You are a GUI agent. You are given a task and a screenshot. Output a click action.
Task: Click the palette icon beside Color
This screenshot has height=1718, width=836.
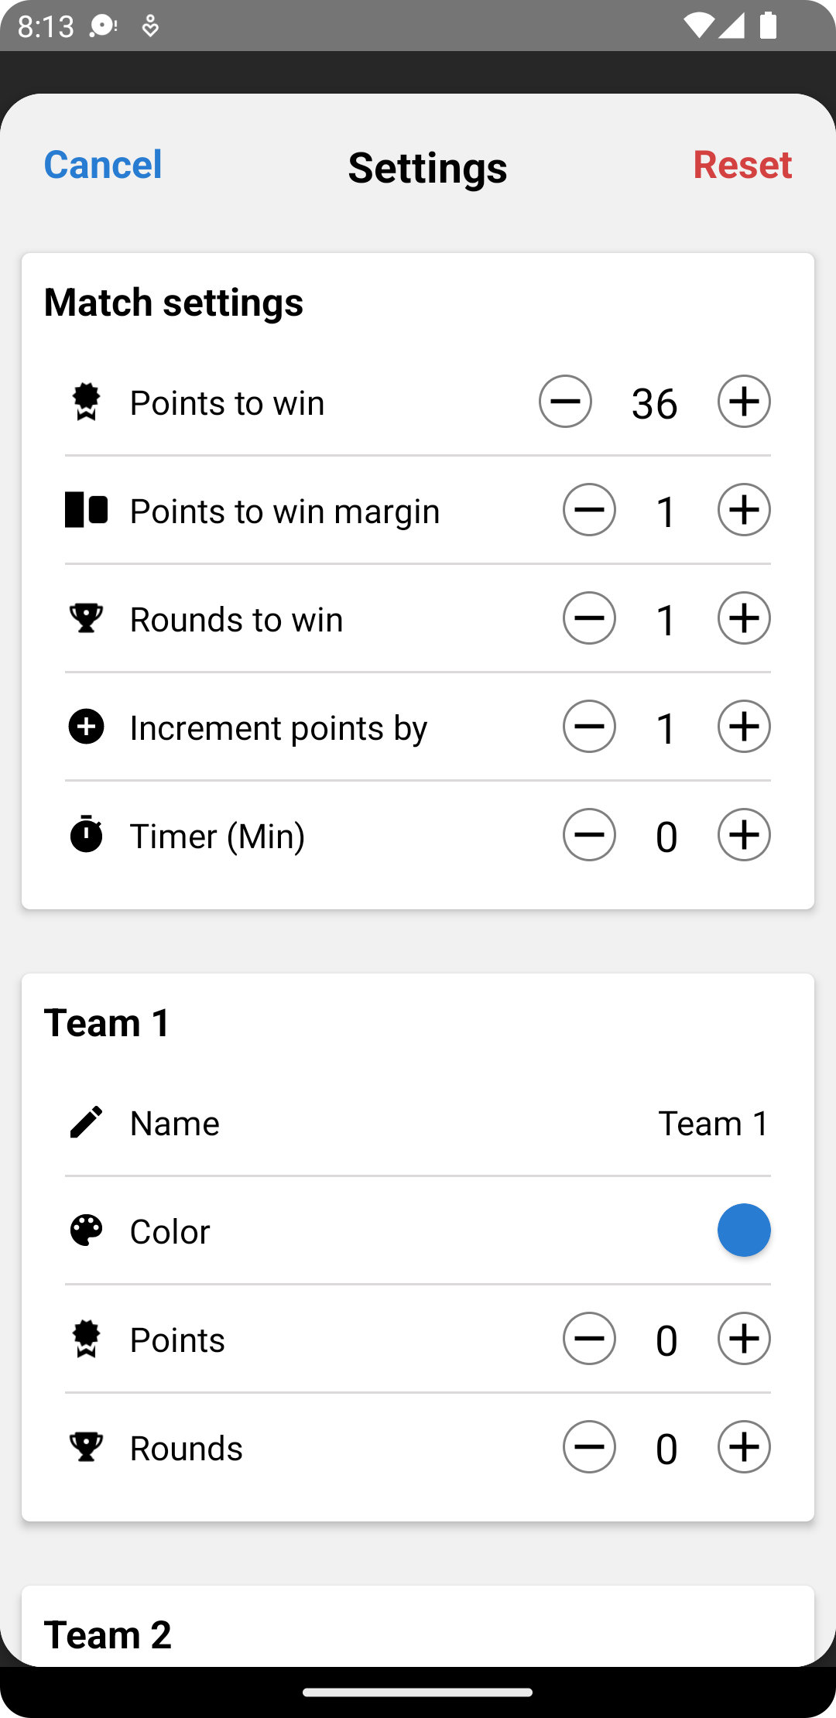(86, 1230)
